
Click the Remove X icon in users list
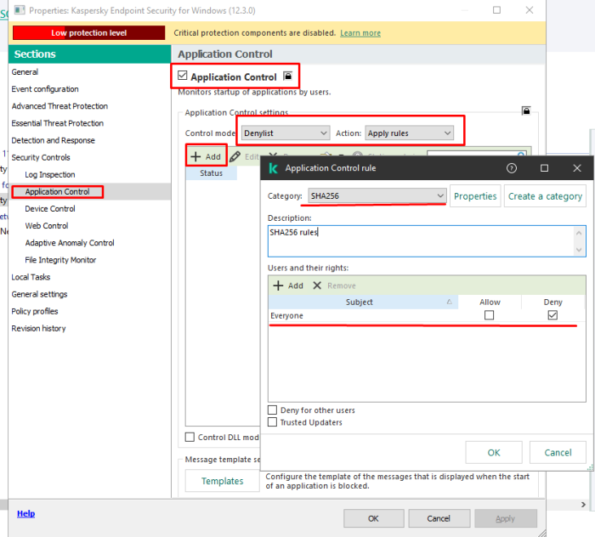click(x=317, y=285)
